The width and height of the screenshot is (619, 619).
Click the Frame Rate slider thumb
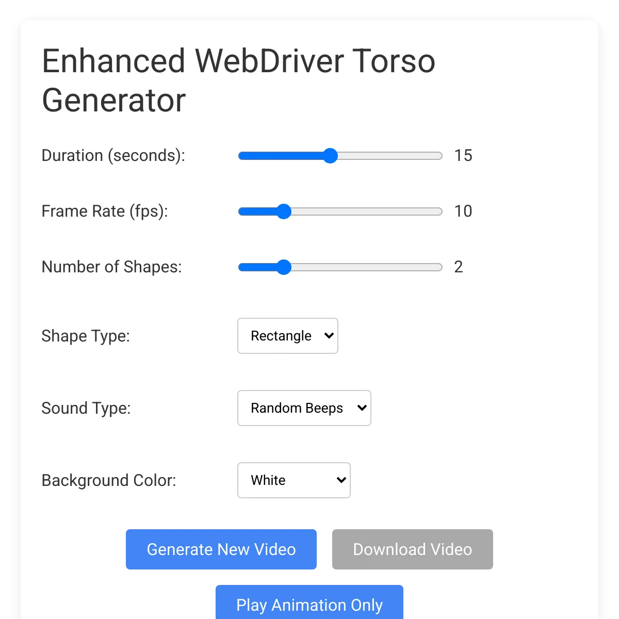click(284, 211)
